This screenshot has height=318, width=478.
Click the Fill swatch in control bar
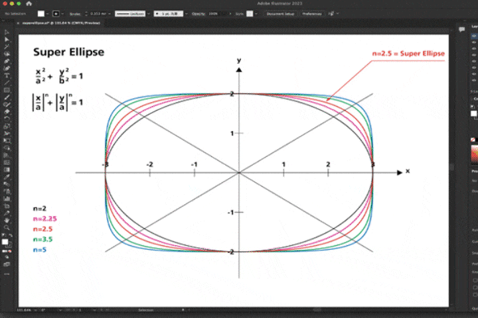41,14
